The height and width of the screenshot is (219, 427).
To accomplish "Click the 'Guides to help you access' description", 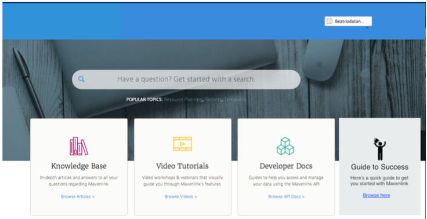I will (286, 181).
